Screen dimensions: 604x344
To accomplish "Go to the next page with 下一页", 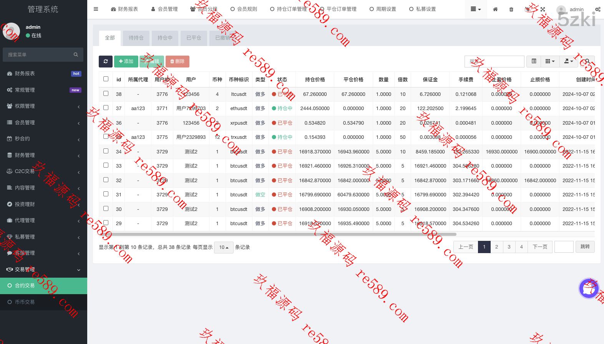I will (x=540, y=247).
